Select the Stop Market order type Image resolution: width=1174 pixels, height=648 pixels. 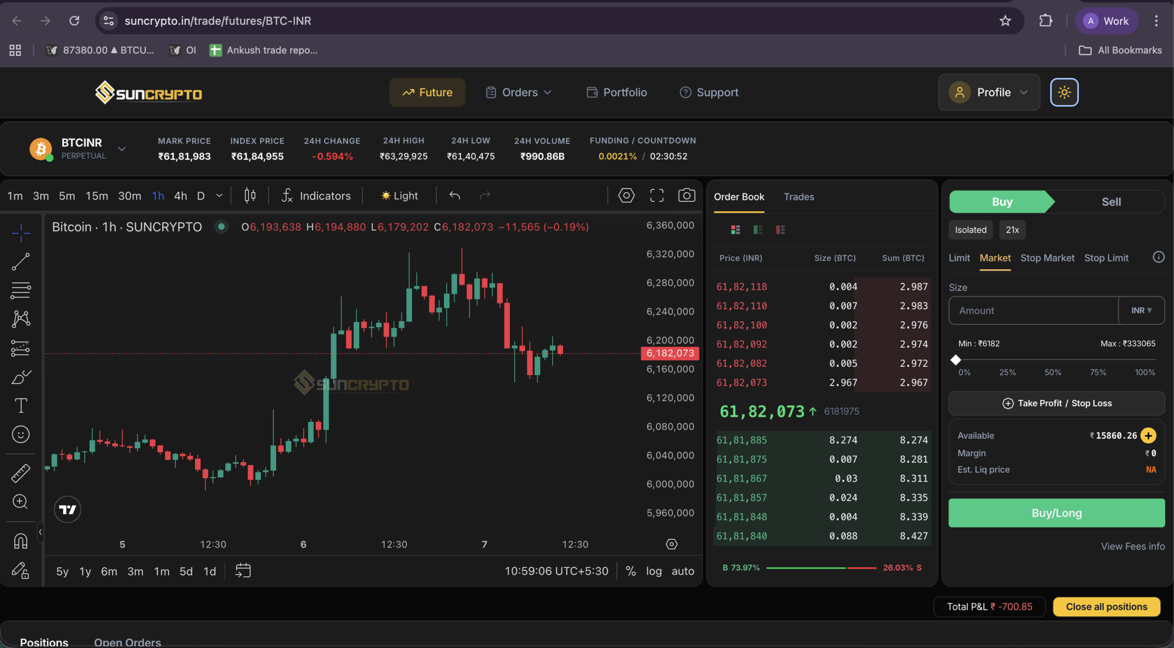tap(1047, 258)
